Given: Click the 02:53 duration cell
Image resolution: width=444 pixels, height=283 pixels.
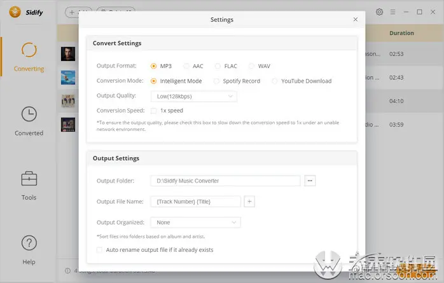Looking at the screenshot, I should coord(396,54).
